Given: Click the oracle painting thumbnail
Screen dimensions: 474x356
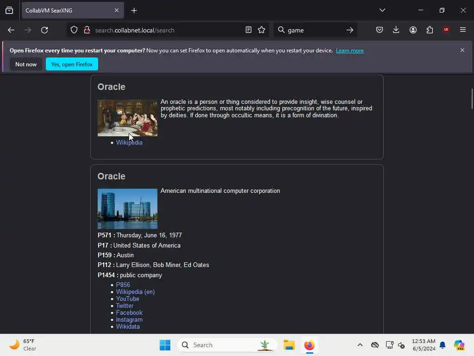Looking at the screenshot, I should [x=128, y=118].
